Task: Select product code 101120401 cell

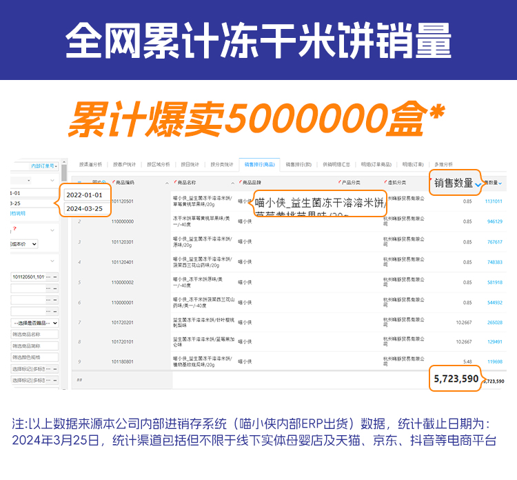Action: click(x=122, y=262)
